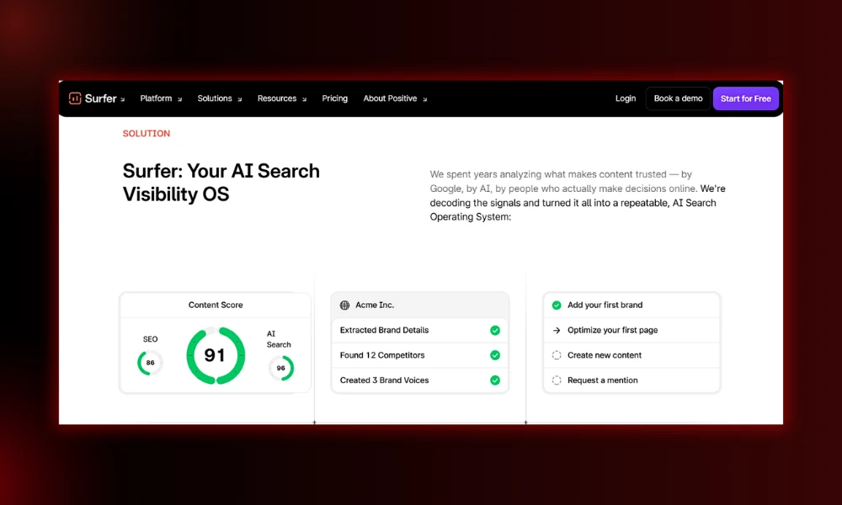Click the dashed circle for Create new content

pos(557,355)
